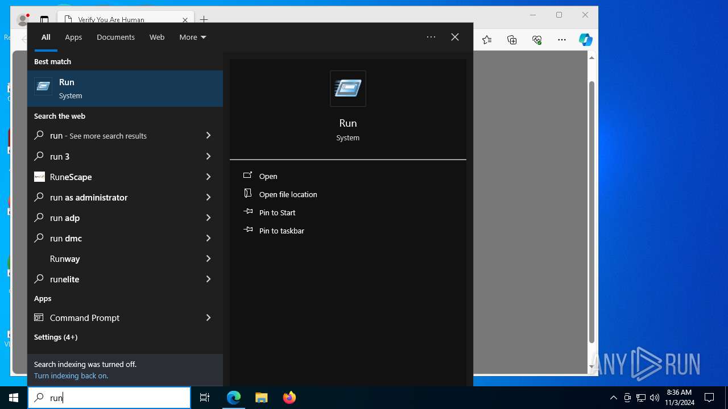The image size is (728, 409).
Task: Click the Edge page vertical scrollbar
Action: [591, 212]
